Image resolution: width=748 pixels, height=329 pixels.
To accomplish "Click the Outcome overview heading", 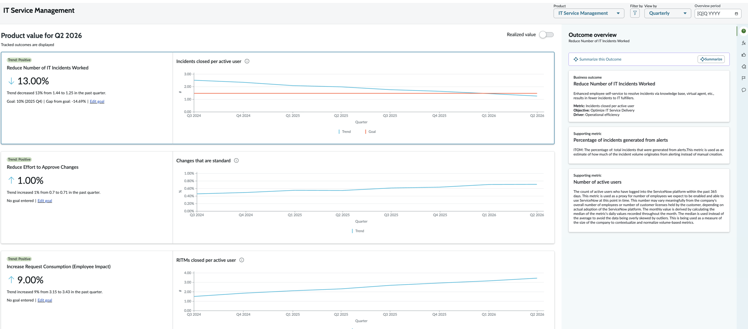I will pyautogui.click(x=592, y=35).
